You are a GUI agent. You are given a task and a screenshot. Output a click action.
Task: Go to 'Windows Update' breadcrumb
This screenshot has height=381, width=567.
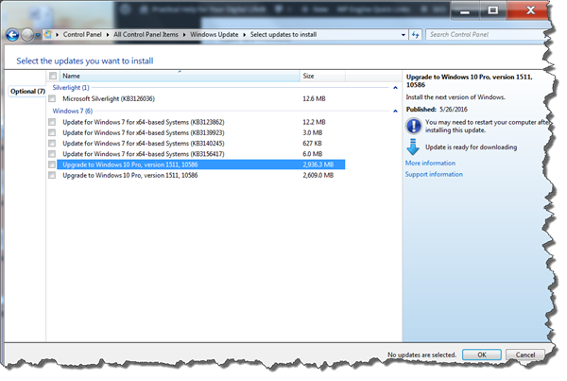215,34
